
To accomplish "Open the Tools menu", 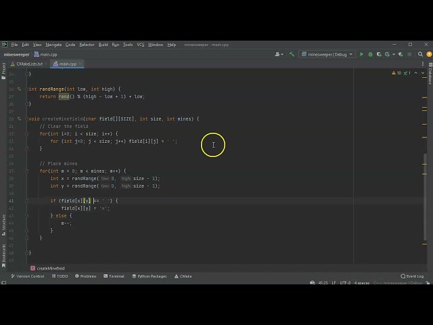I will [128, 45].
